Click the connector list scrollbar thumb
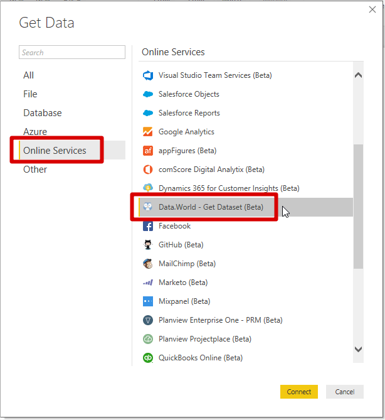 (358, 207)
